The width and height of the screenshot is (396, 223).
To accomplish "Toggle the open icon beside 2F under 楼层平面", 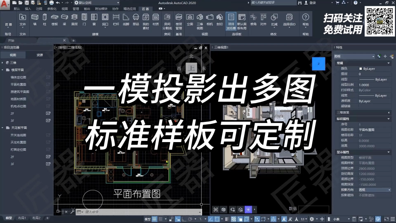I will point(48,113).
